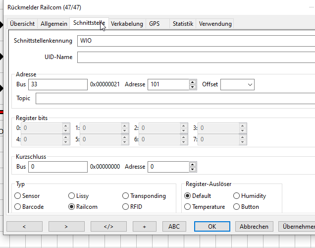The width and height of the screenshot is (315, 248).
Task: Click the ABC button
Action: coord(174,226)
